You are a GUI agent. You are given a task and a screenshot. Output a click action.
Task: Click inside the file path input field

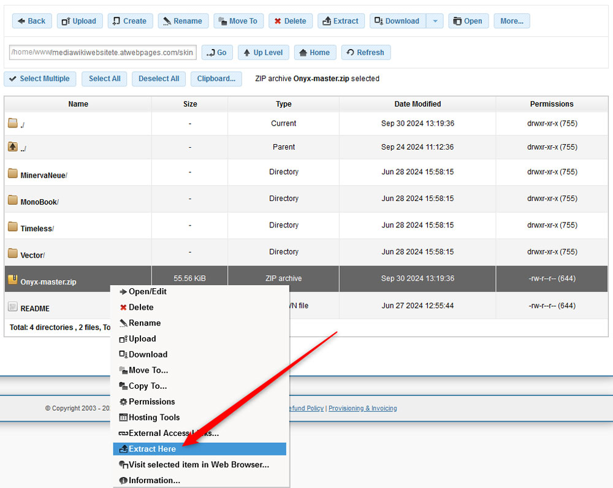(102, 52)
